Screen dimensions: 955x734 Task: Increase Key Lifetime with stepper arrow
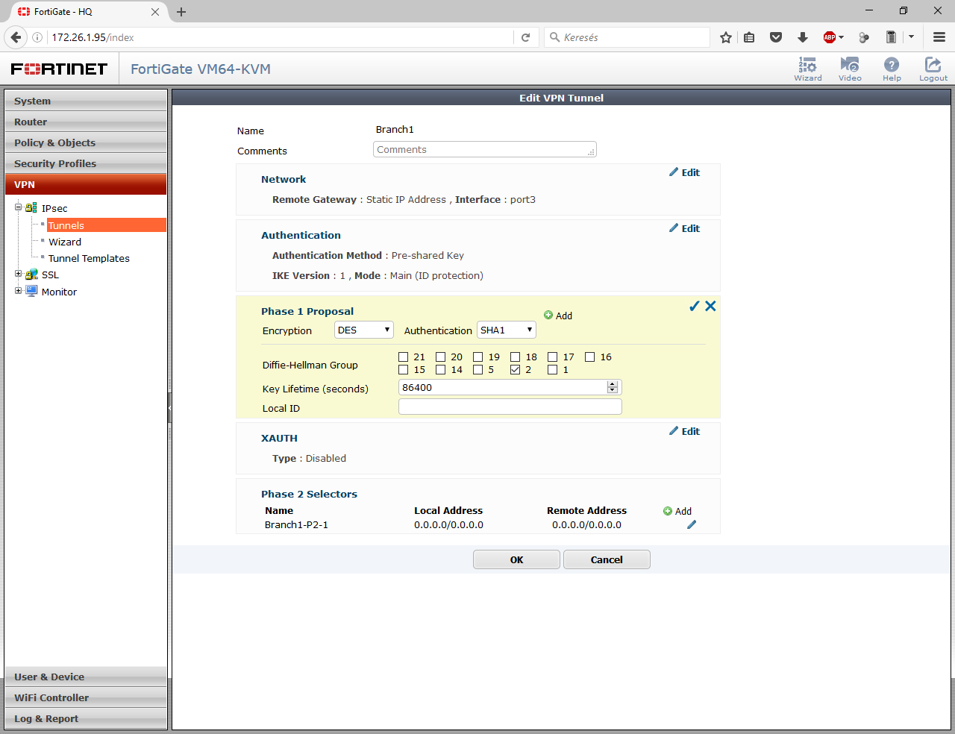tap(613, 384)
